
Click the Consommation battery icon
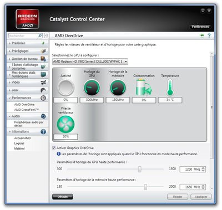click(144, 87)
